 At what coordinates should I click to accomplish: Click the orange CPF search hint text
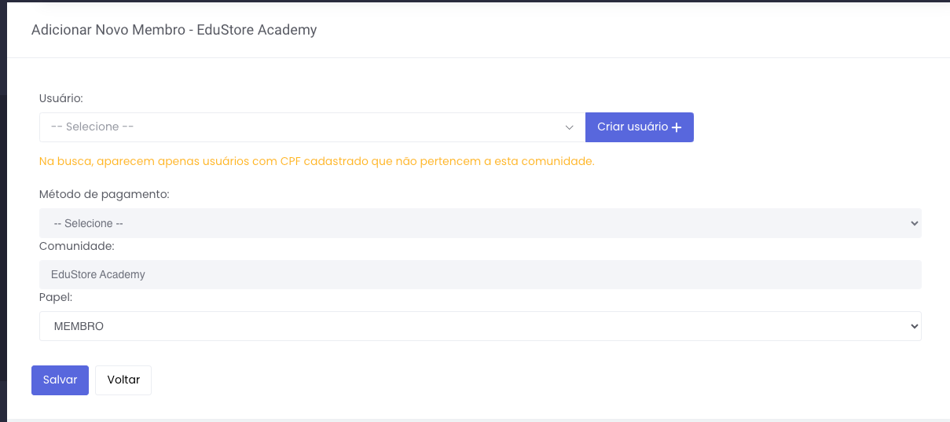click(x=317, y=161)
